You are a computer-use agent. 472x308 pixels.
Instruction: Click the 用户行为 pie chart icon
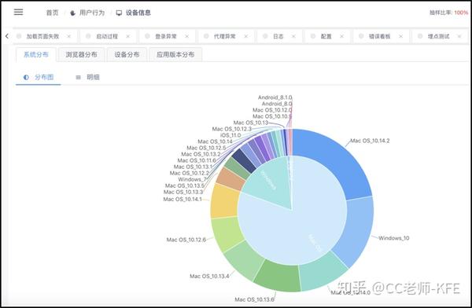point(73,13)
